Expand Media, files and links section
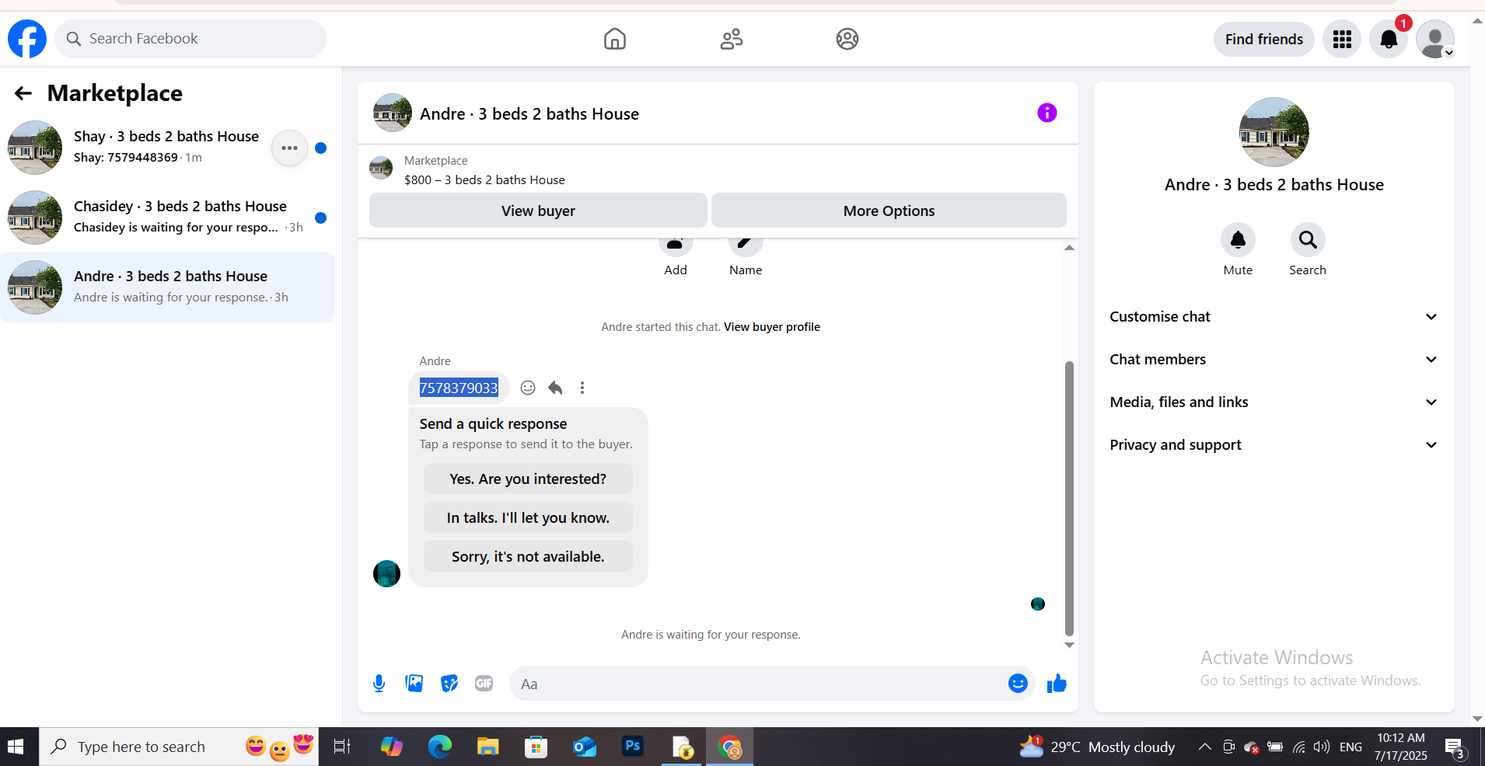This screenshot has height=766, width=1485. click(1274, 402)
